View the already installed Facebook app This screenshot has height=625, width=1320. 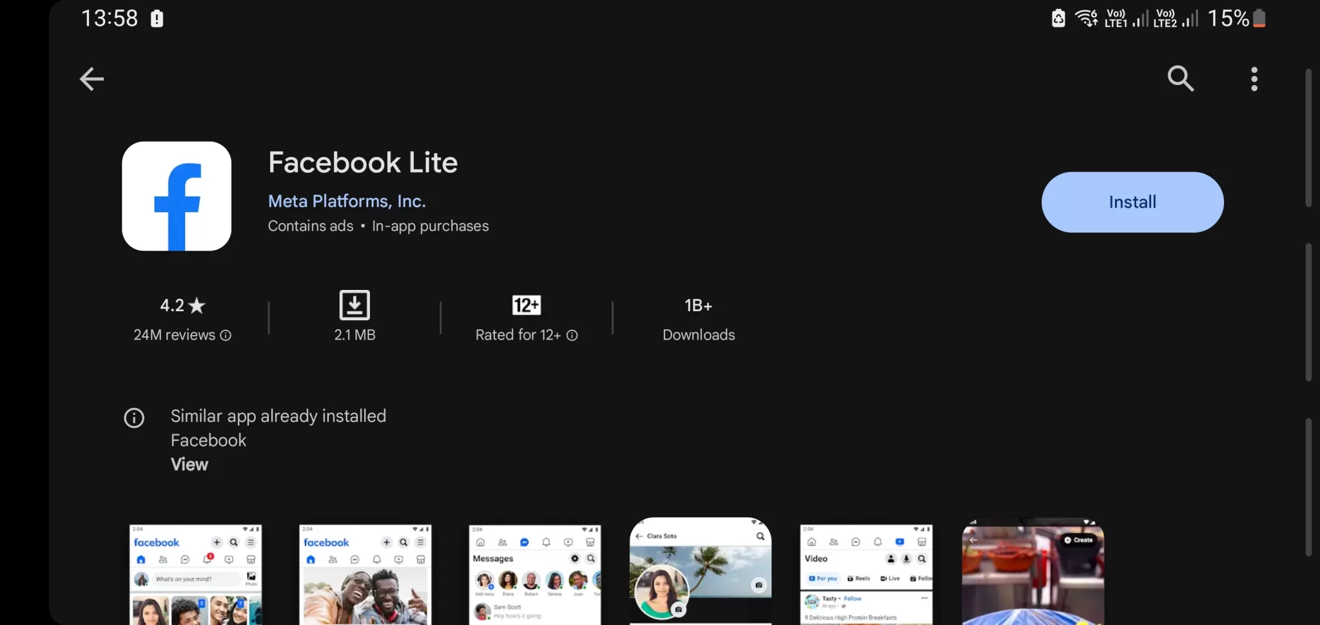click(x=189, y=464)
